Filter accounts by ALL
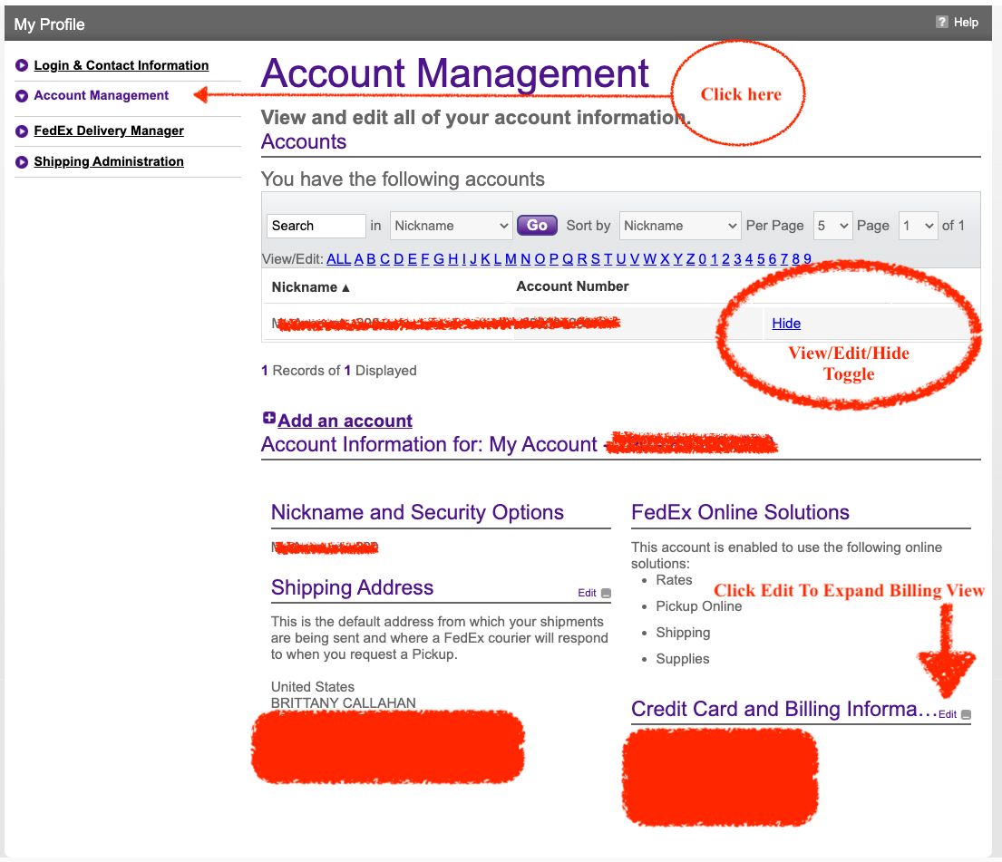This screenshot has height=862, width=1002. pyautogui.click(x=339, y=259)
